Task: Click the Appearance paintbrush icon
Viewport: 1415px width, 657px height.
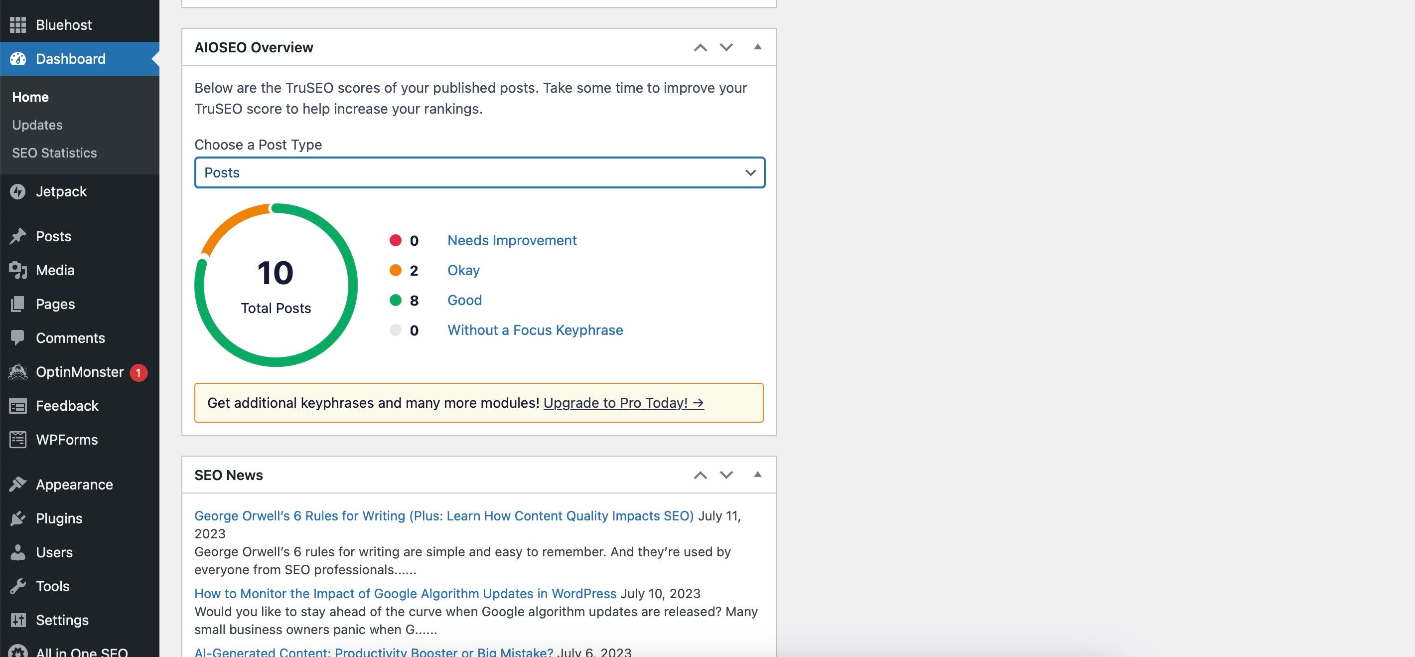Action: (x=17, y=485)
